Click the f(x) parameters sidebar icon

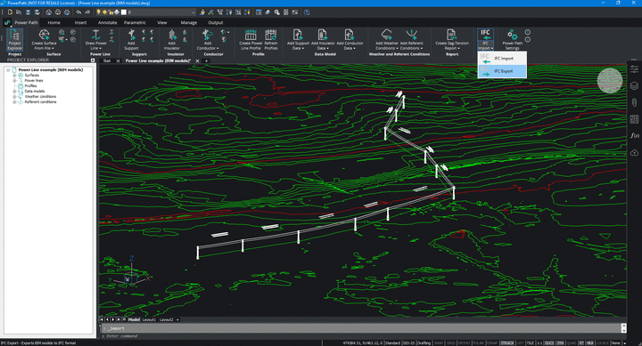[x=634, y=135]
